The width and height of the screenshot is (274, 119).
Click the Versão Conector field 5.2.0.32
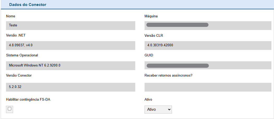[71, 87]
